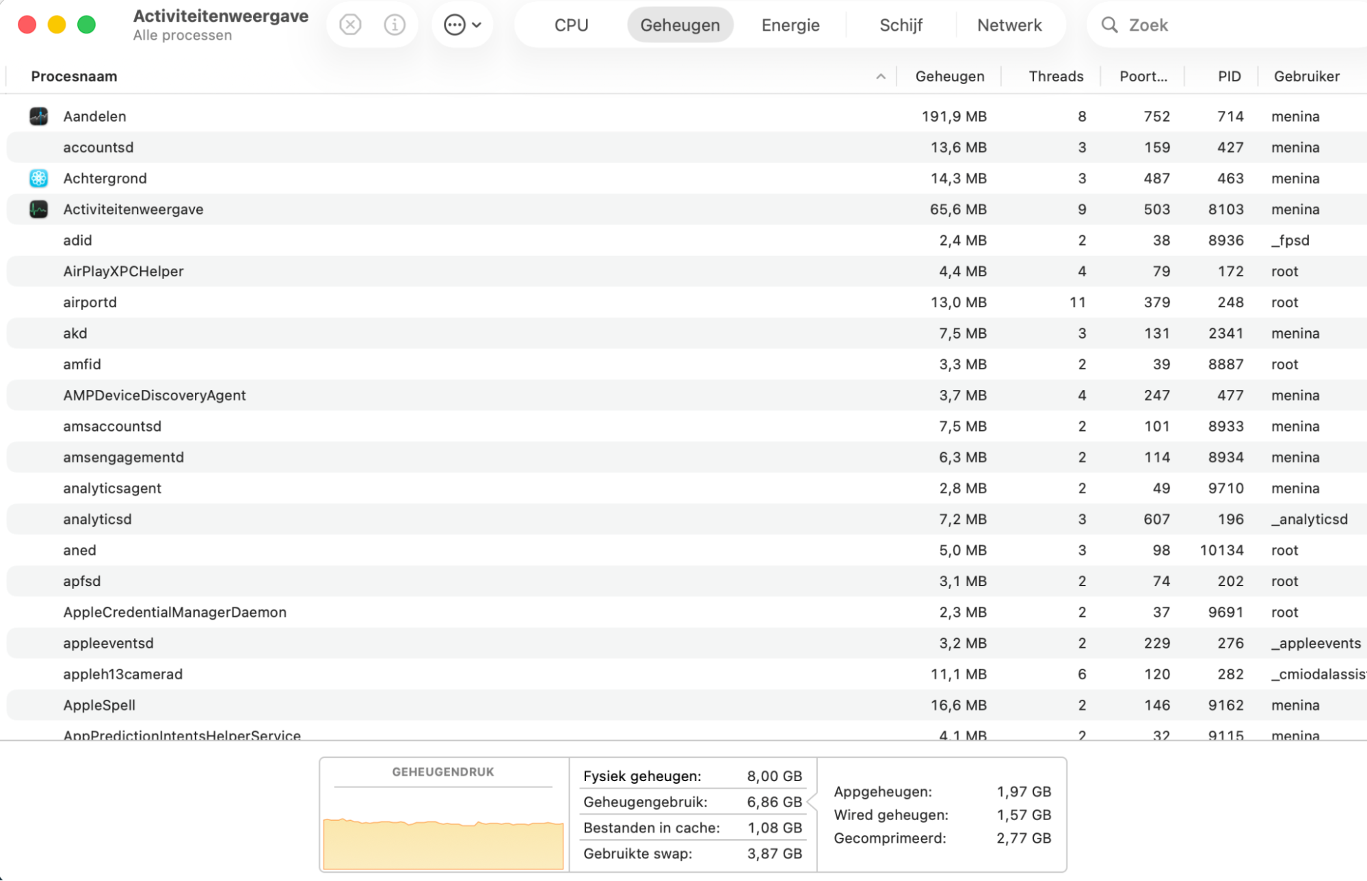Image resolution: width=1367 pixels, height=881 pixels.
Task: Open the Netwerk tab
Action: click(1009, 25)
